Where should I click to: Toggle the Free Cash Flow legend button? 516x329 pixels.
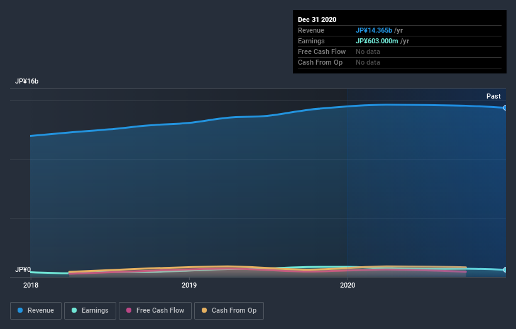click(155, 311)
